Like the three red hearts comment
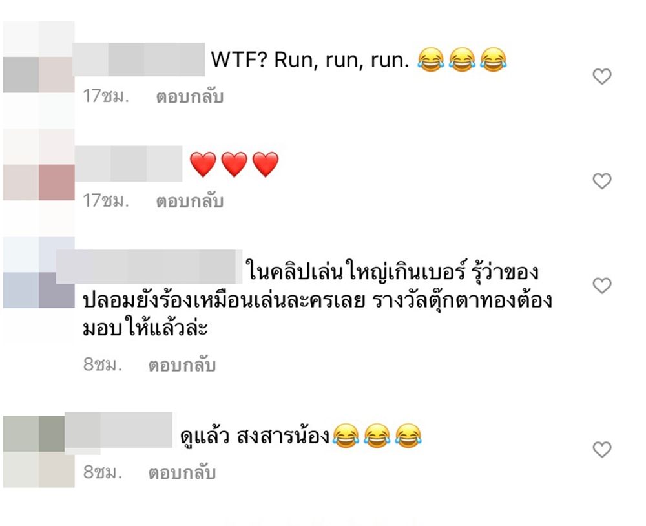646x526 pixels. [x=602, y=182]
